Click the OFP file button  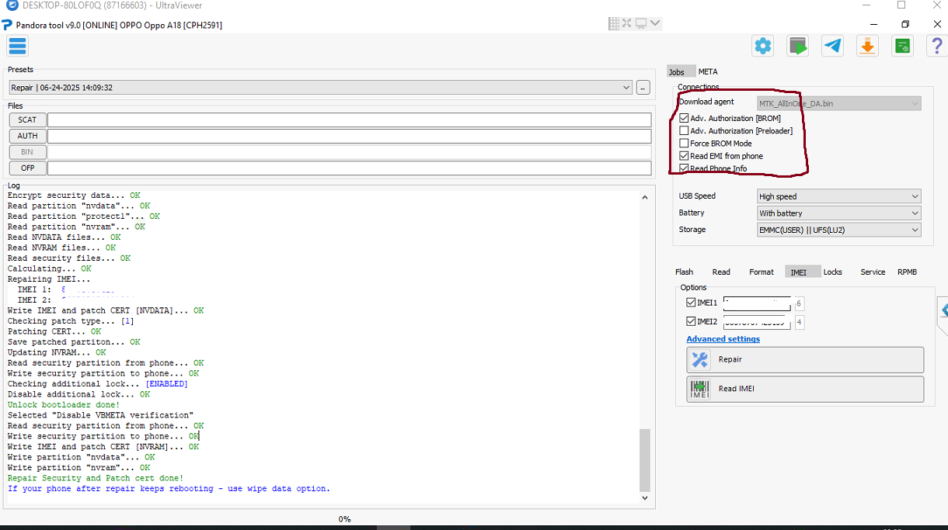pos(27,168)
